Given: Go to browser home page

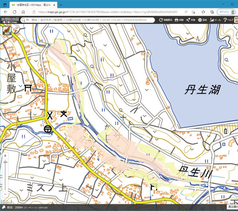Looking at the screenshot, I should [23, 12].
